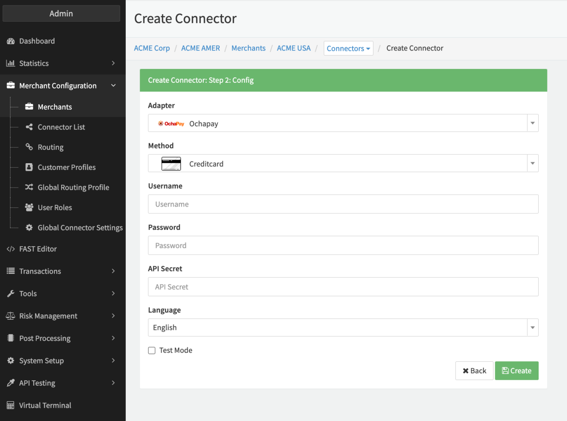Viewport: 567px width, 421px height.
Task: Open the Connectors breadcrumb dropdown
Action: tap(348, 49)
